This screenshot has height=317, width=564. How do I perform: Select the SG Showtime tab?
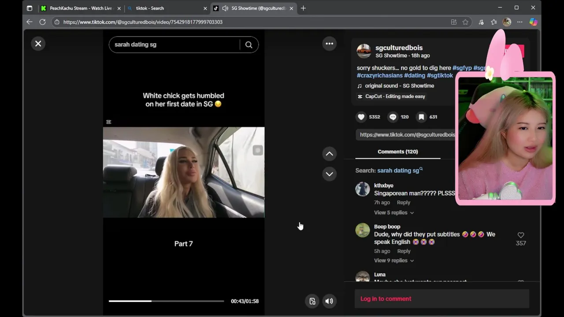[x=254, y=8]
